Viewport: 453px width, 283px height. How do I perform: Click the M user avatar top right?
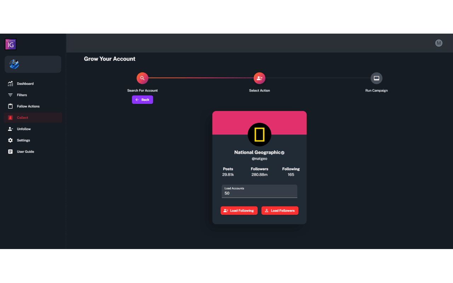pyautogui.click(x=439, y=43)
